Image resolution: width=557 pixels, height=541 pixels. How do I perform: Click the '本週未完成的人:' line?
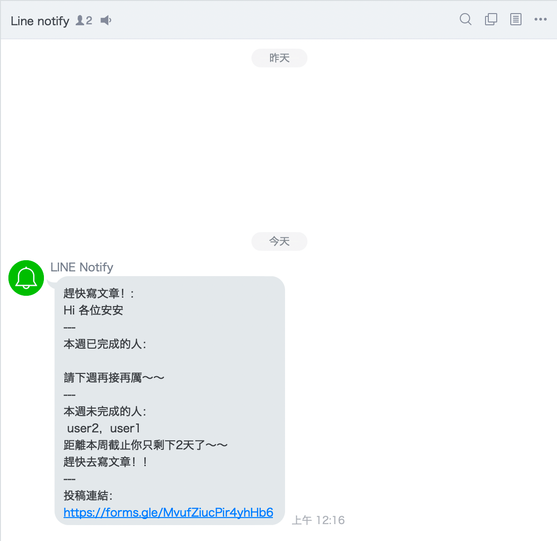pos(105,411)
